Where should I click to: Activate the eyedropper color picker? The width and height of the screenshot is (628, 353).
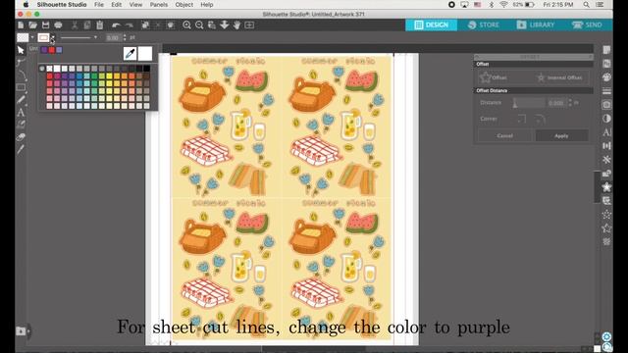[x=131, y=53]
